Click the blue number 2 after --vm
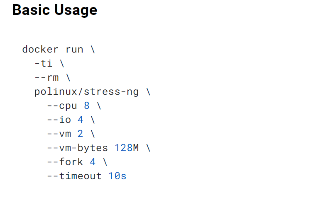 point(81,134)
